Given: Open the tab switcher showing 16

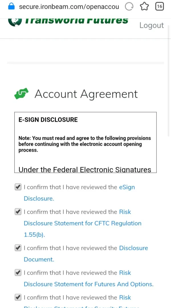Looking at the screenshot, I should [160, 7].
